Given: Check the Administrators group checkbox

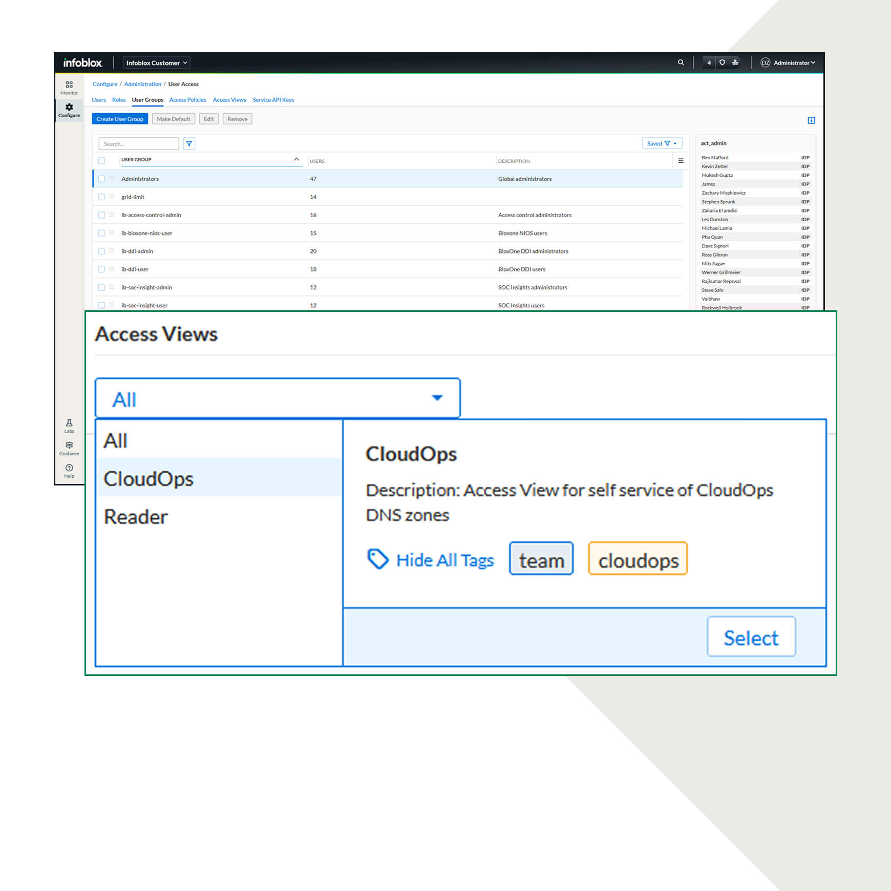Looking at the screenshot, I should tap(101, 179).
